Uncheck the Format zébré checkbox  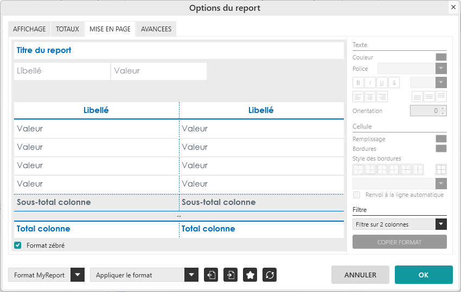tap(18, 245)
